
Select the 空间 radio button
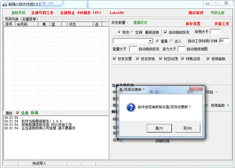(132, 32)
